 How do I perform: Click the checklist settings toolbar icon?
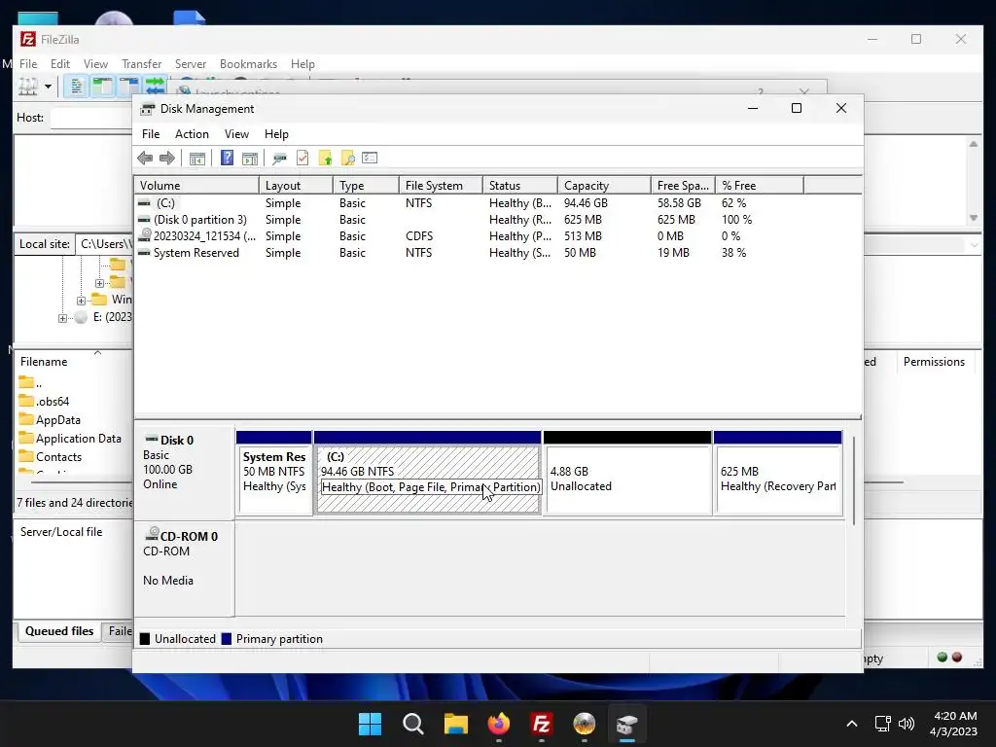(370, 158)
